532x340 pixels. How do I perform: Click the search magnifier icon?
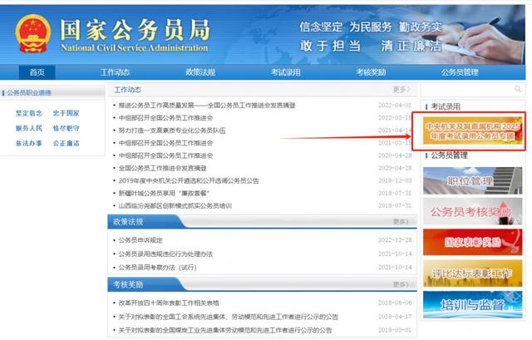[x=517, y=89]
